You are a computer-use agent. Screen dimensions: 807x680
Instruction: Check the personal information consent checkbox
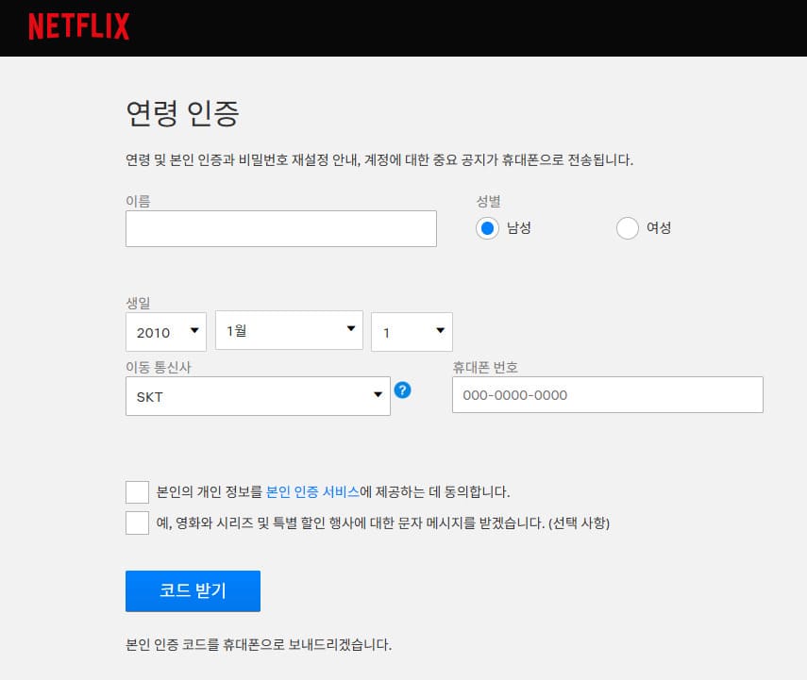136,491
